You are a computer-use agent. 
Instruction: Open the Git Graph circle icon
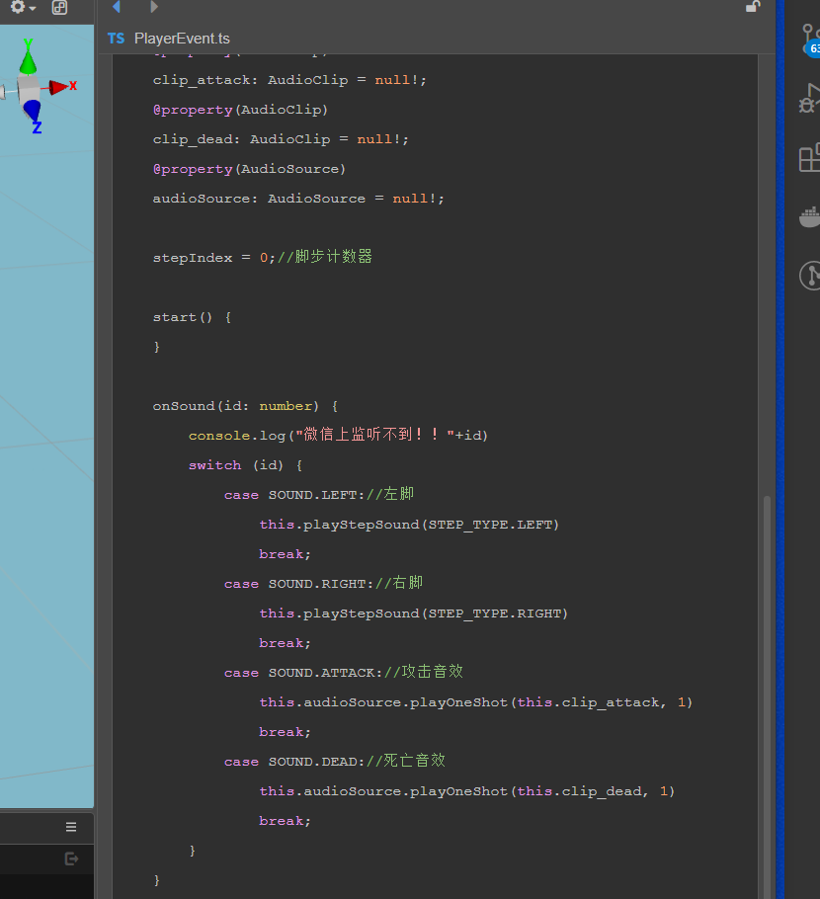pyautogui.click(x=810, y=276)
